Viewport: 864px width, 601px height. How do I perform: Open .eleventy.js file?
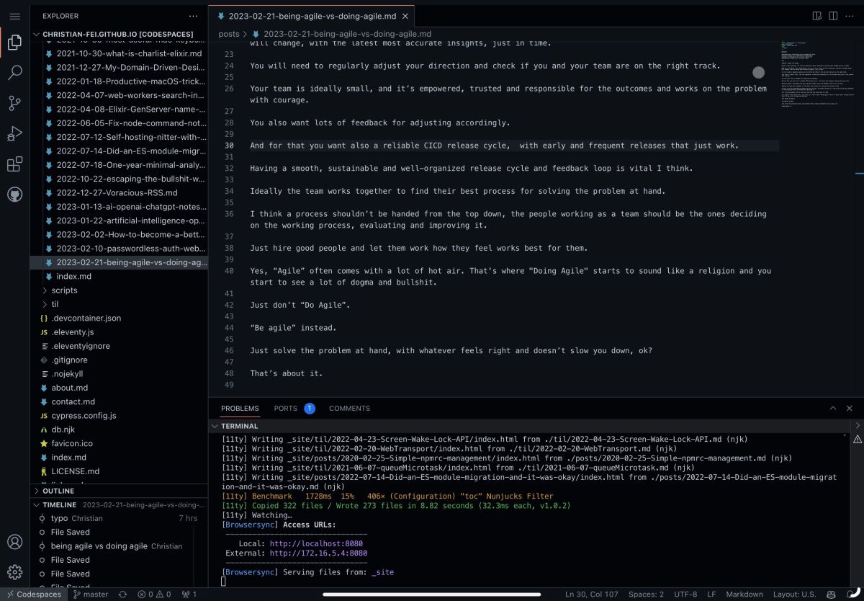pyautogui.click(x=119, y=332)
